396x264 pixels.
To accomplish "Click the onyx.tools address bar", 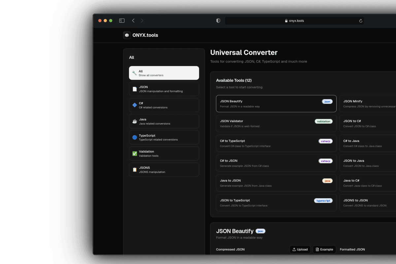I will click(x=294, y=21).
